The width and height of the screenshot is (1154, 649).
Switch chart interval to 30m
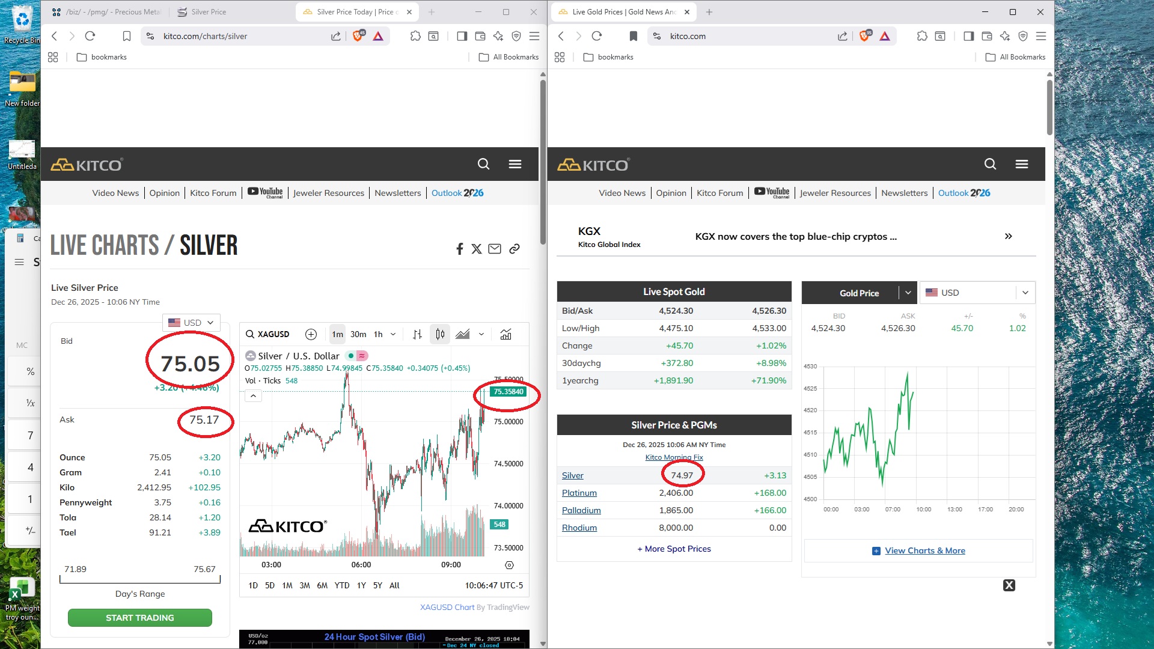click(358, 334)
